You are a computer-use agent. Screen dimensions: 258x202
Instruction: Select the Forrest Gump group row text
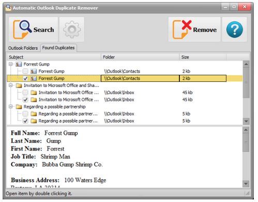37,64
